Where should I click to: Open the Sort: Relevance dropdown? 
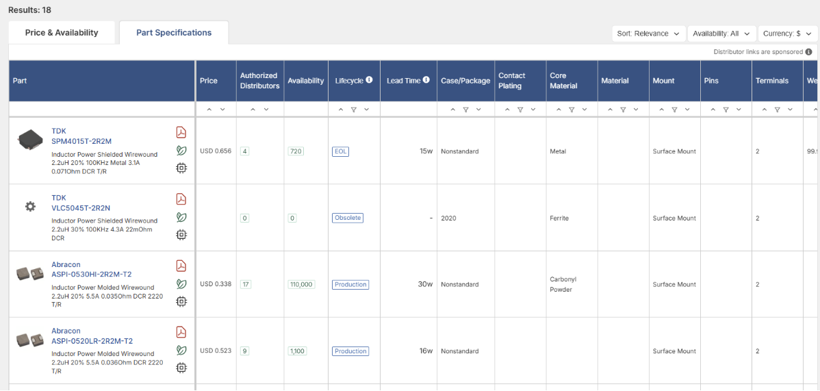click(648, 34)
